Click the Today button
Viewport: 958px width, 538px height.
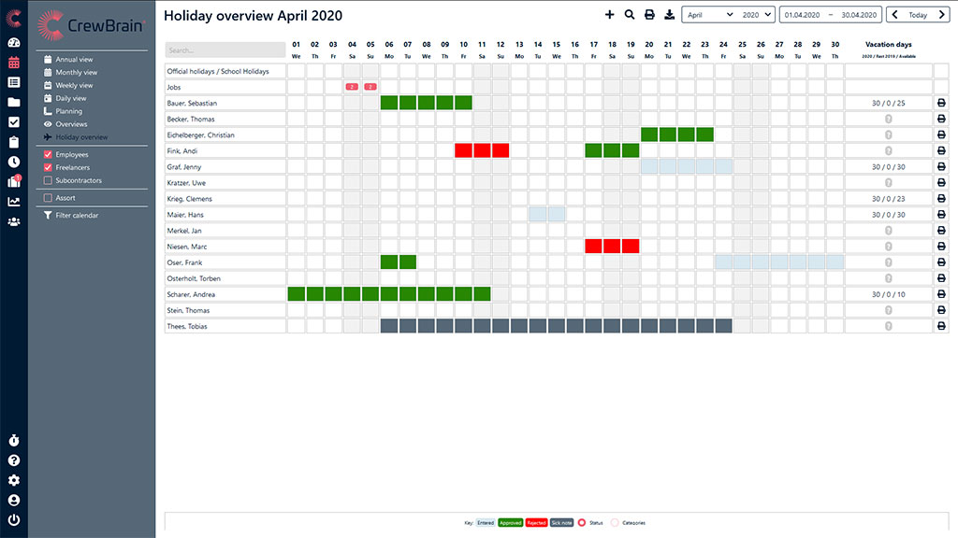coord(918,15)
